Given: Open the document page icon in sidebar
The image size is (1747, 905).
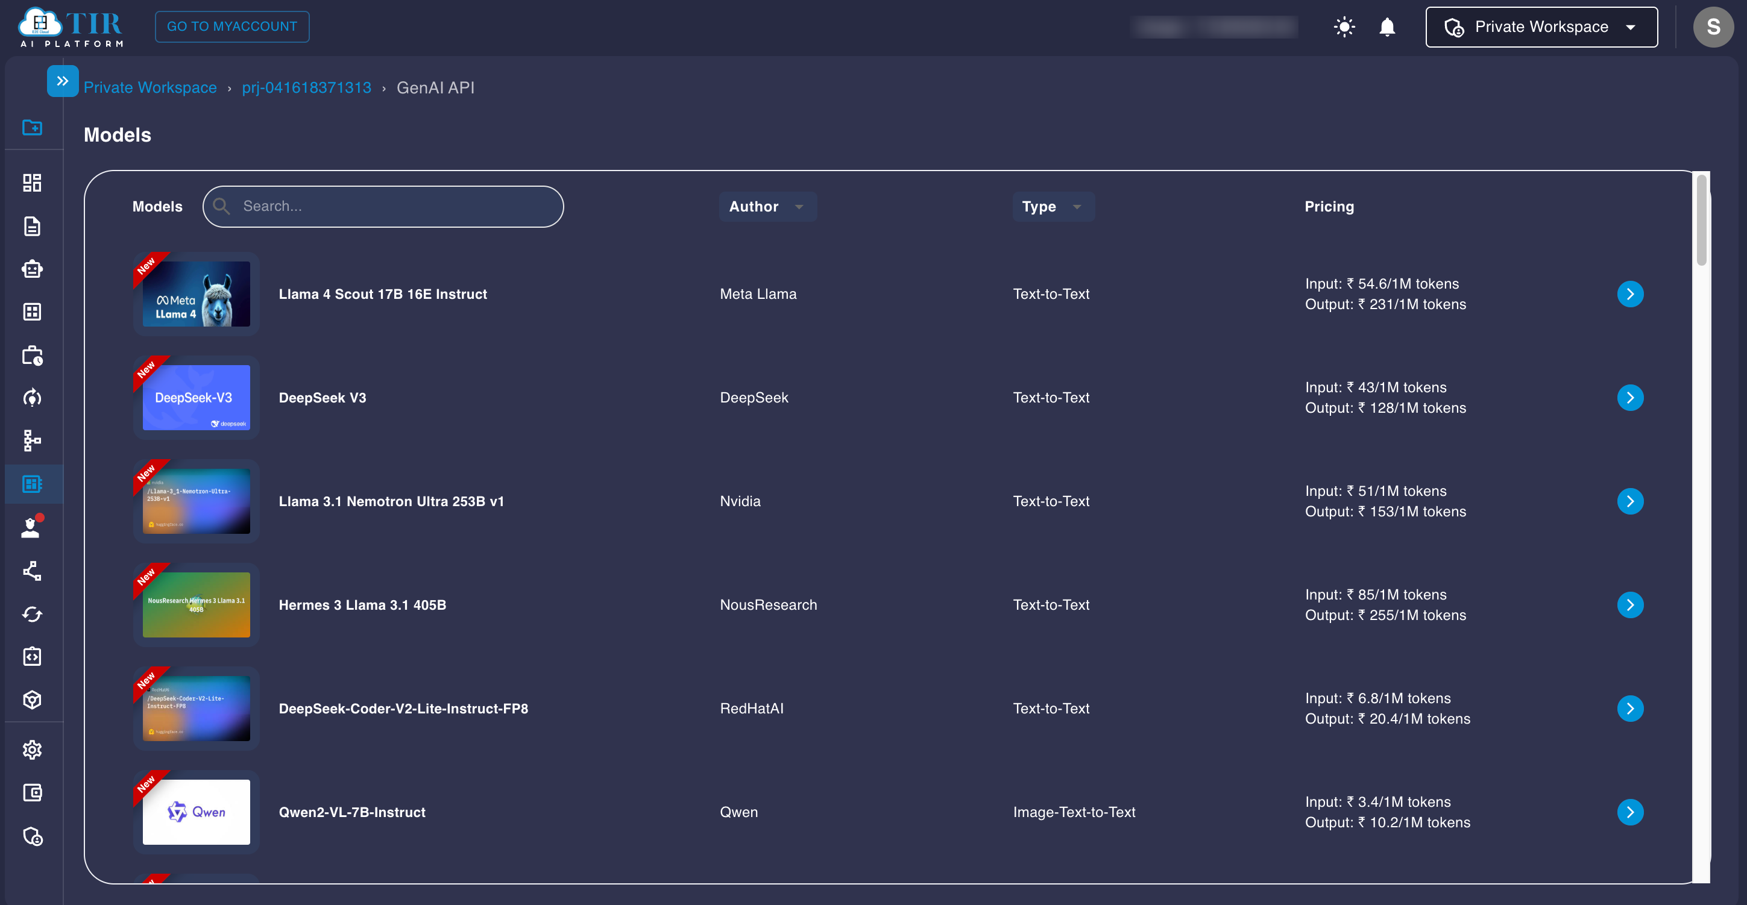Looking at the screenshot, I should pyautogui.click(x=32, y=226).
